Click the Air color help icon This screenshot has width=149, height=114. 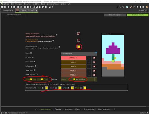[x=33, y=57]
